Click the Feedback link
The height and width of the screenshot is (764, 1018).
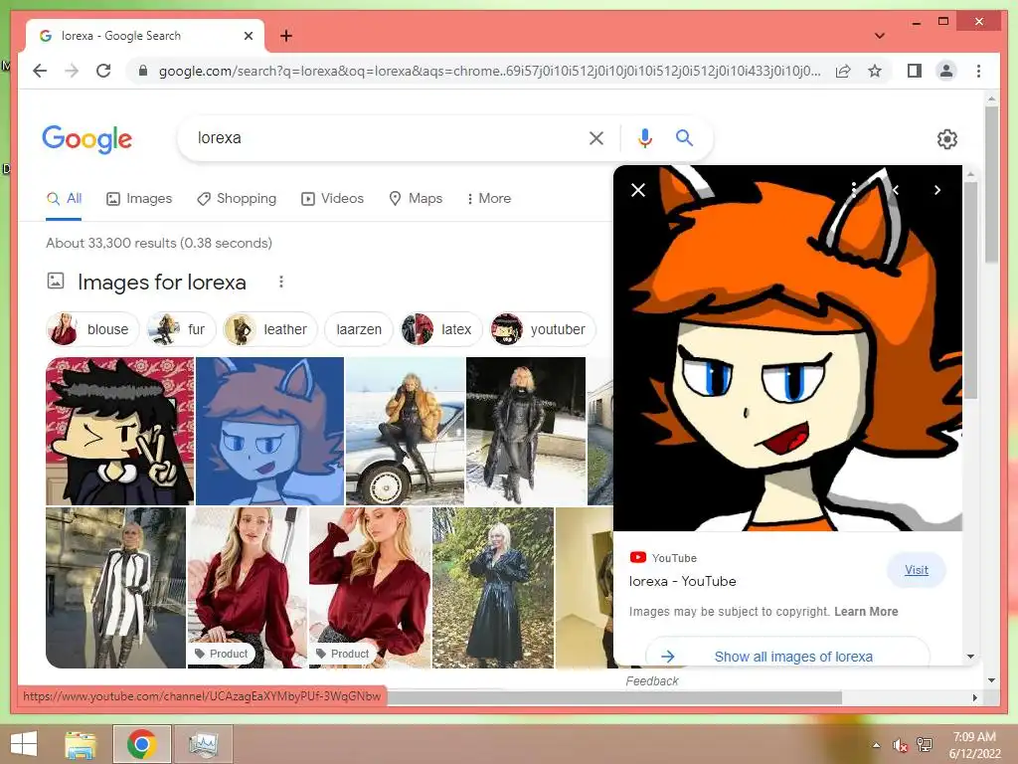(x=652, y=680)
